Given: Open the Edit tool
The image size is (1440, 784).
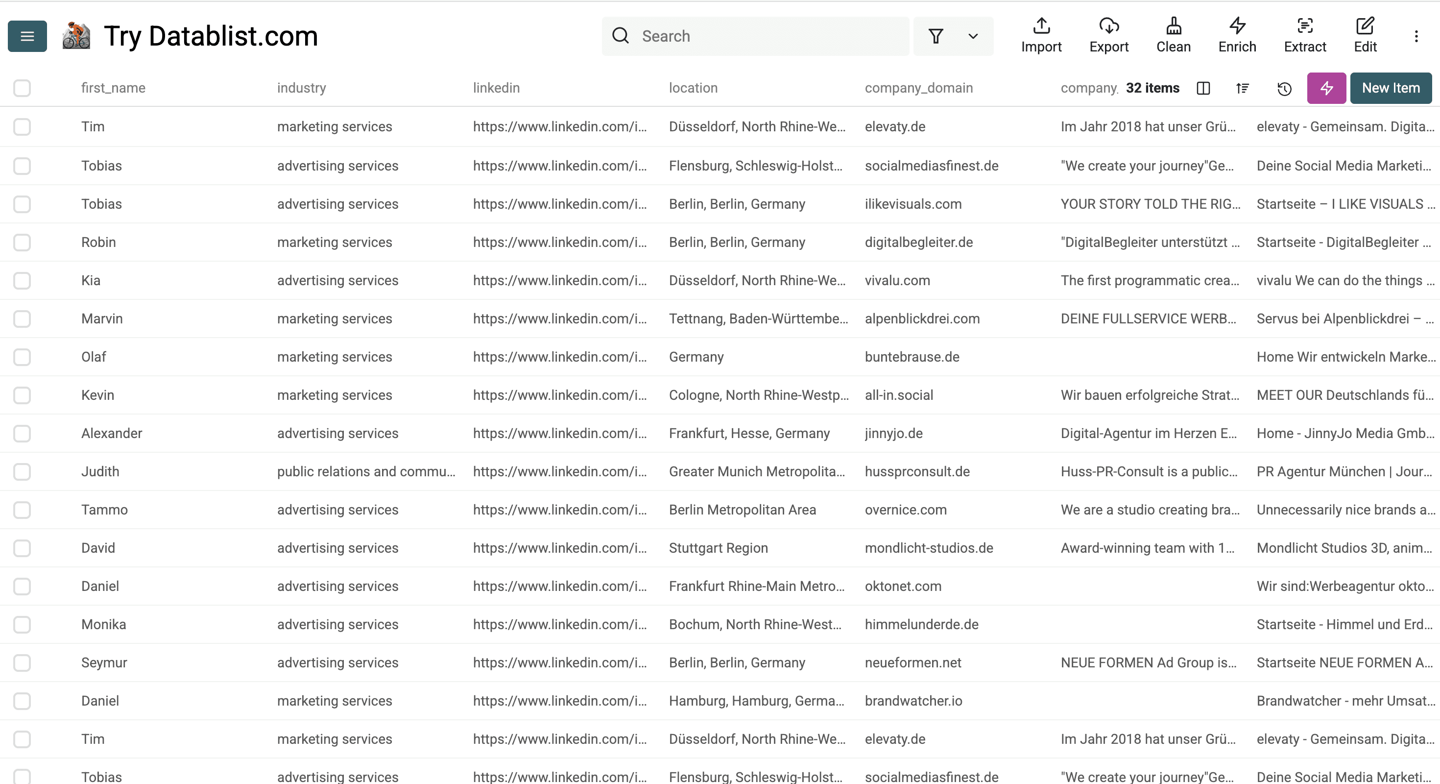Looking at the screenshot, I should click(1366, 35).
